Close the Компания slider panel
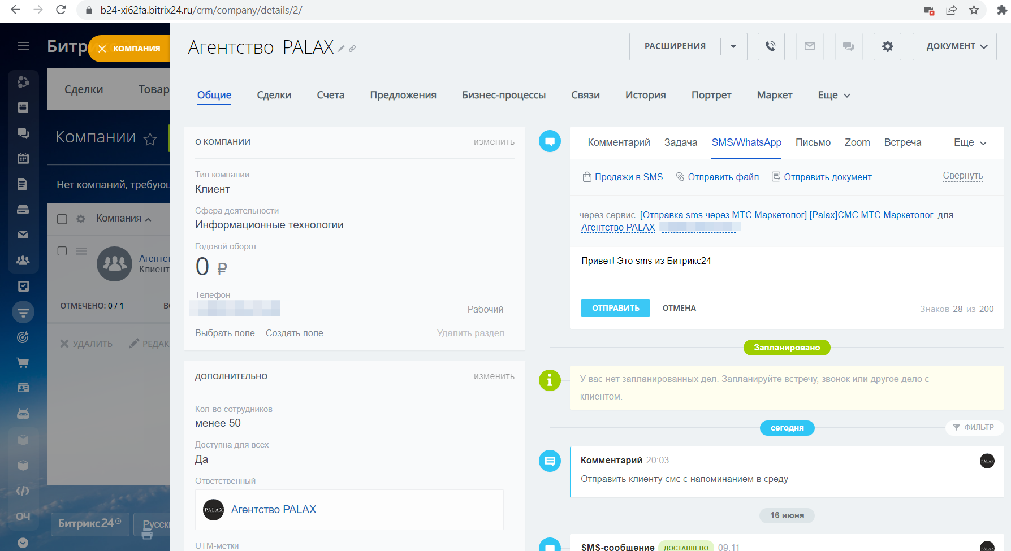The width and height of the screenshot is (1011, 551). (102, 49)
